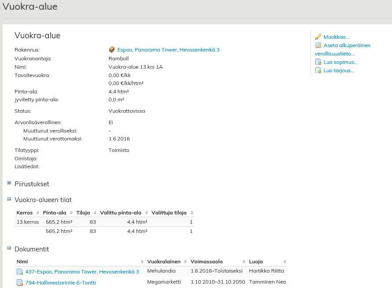Viewport: 392px width, 288px height.
Task: Click the document icon beside Luo sopimus
Action: tap(318, 62)
